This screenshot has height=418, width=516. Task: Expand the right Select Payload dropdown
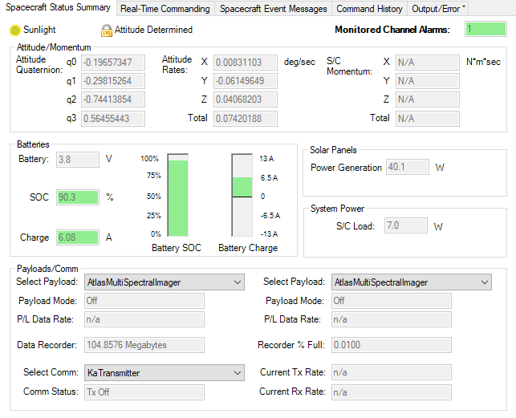[x=411, y=282]
